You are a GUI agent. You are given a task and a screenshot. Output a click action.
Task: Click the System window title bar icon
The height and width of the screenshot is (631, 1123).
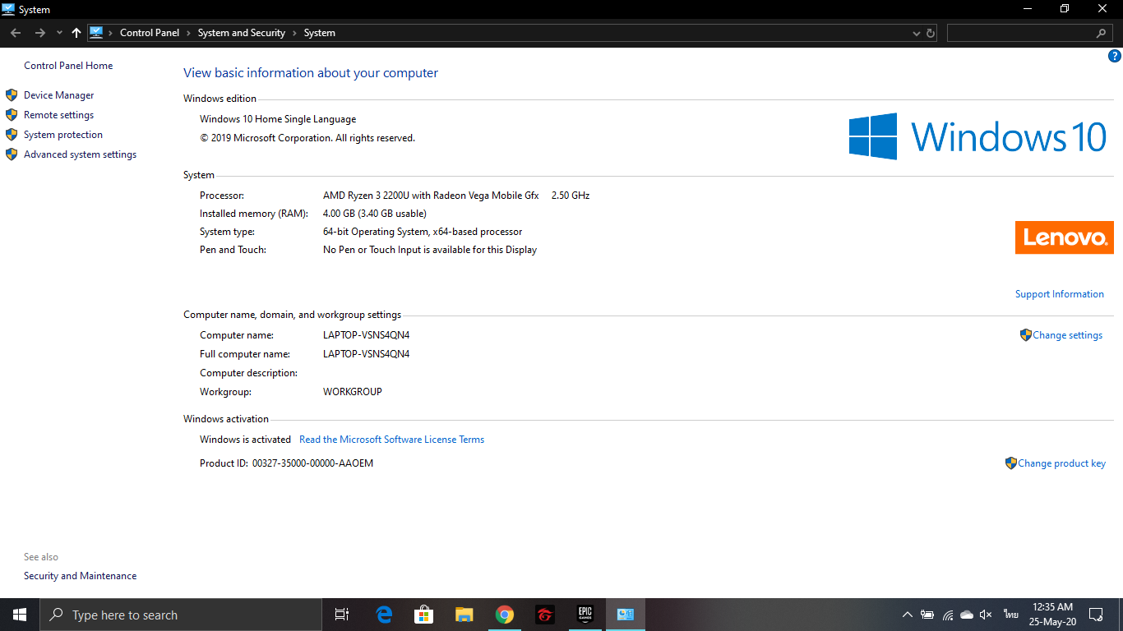point(8,10)
